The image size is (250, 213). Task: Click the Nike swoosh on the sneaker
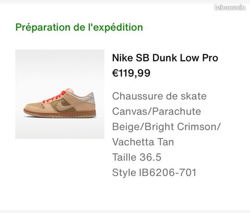coord(65,106)
